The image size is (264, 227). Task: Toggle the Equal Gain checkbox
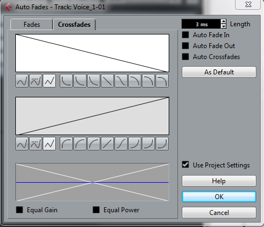tap(20, 210)
